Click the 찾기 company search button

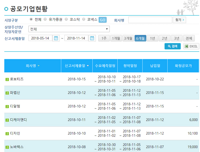coord(179,20)
